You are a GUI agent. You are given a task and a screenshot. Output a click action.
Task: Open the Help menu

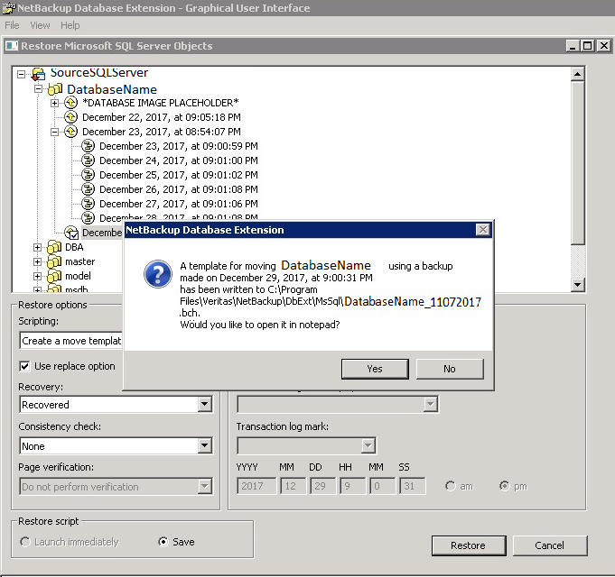point(70,25)
